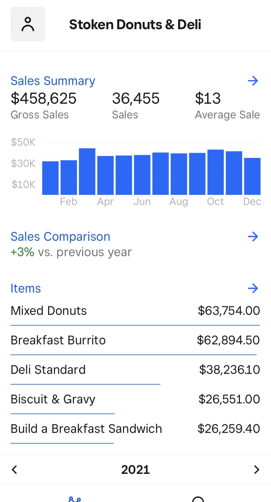The height and width of the screenshot is (502, 271).
Task: Click the Sales Summary heading link
Action: (53, 81)
